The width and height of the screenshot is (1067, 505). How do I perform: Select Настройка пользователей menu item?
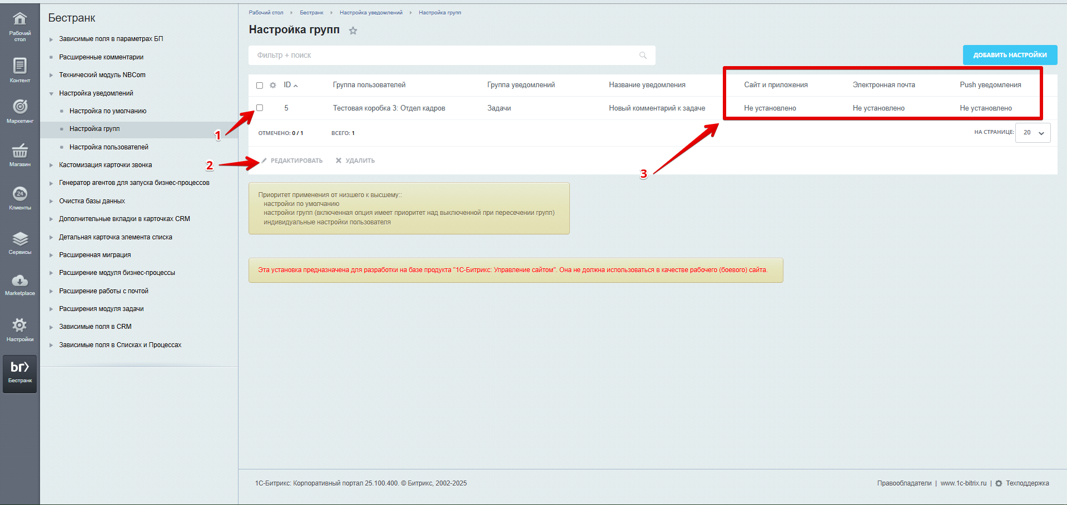point(109,147)
